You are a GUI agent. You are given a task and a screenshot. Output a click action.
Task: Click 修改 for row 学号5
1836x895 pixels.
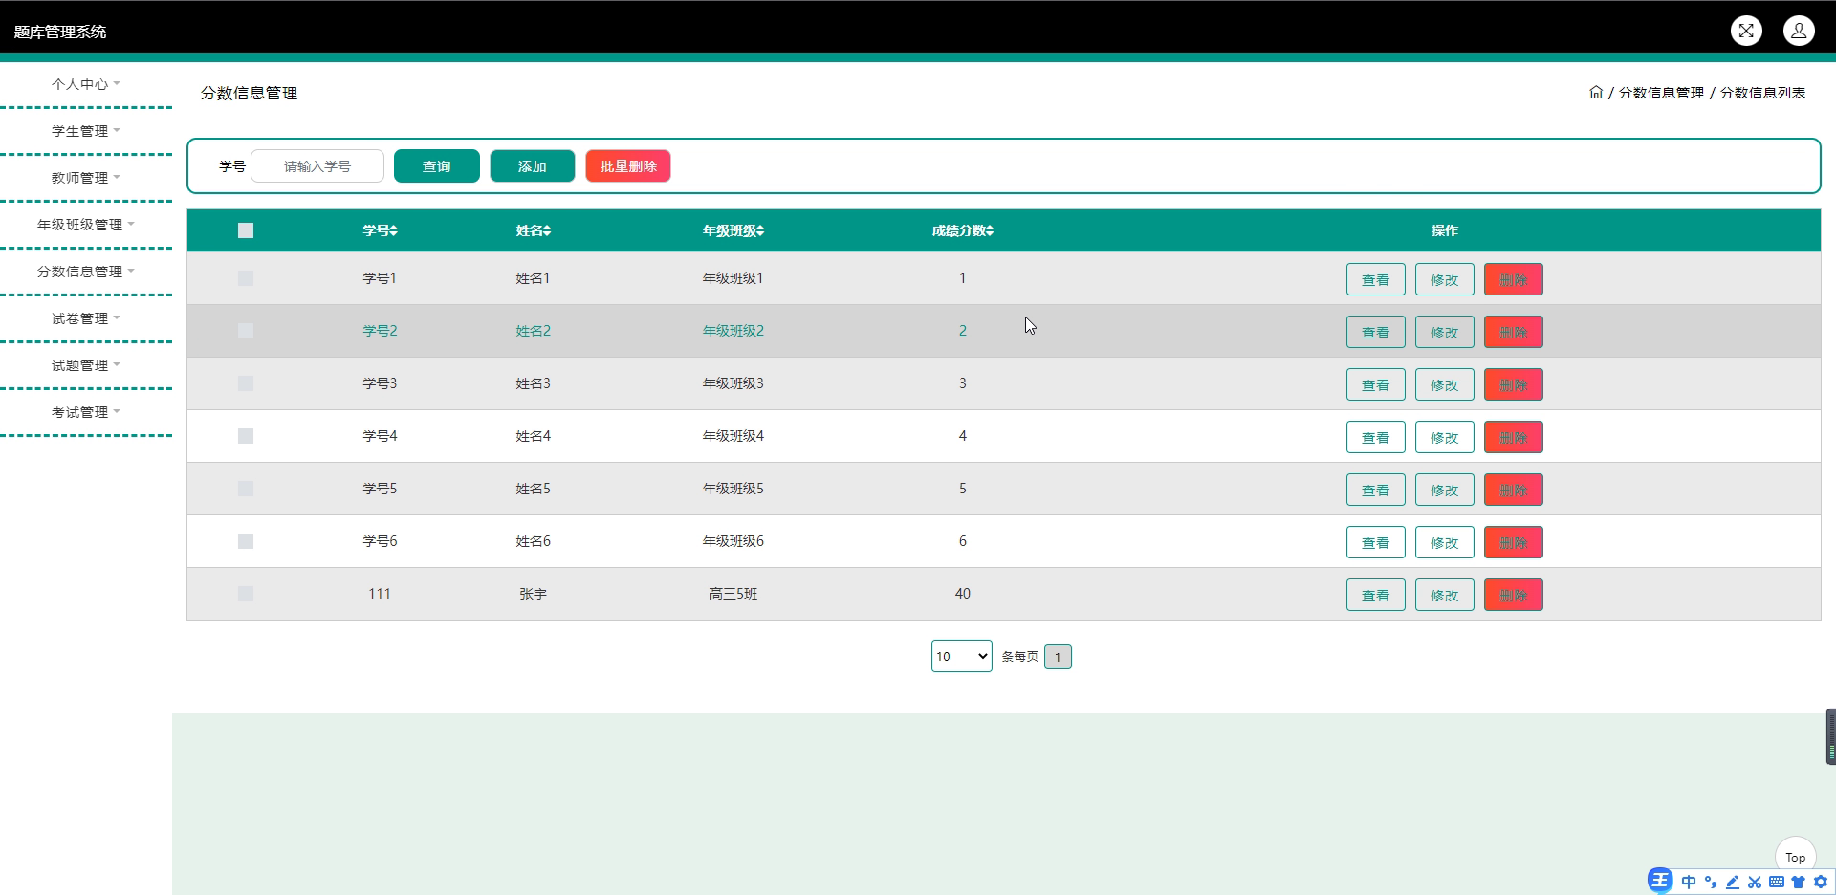[1445, 490]
